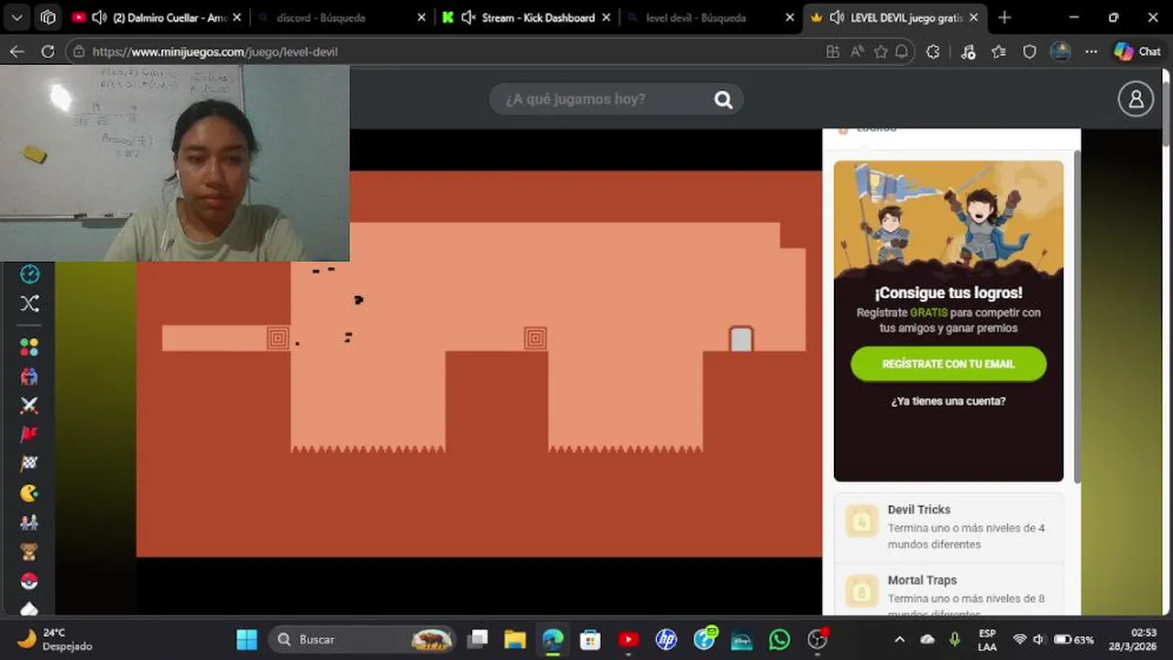Open the HP app on the taskbar
The image size is (1173, 660).
pyautogui.click(x=666, y=640)
